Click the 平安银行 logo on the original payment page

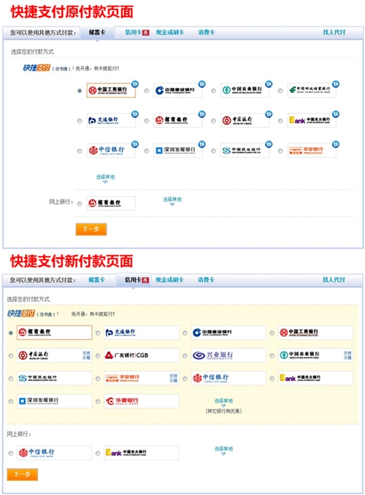pos(312,151)
